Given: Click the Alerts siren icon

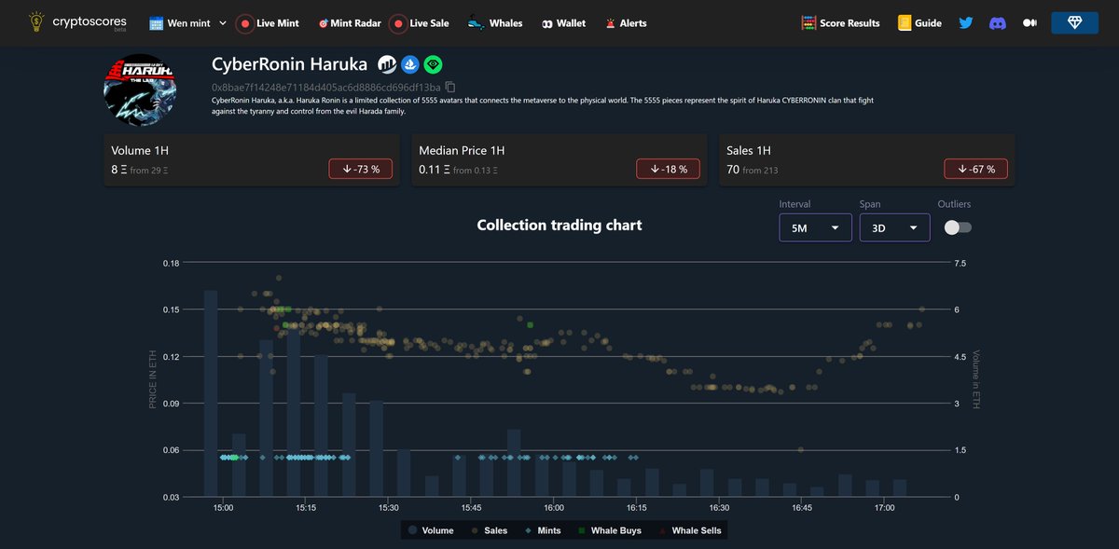Looking at the screenshot, I should [x=610, y=23].
